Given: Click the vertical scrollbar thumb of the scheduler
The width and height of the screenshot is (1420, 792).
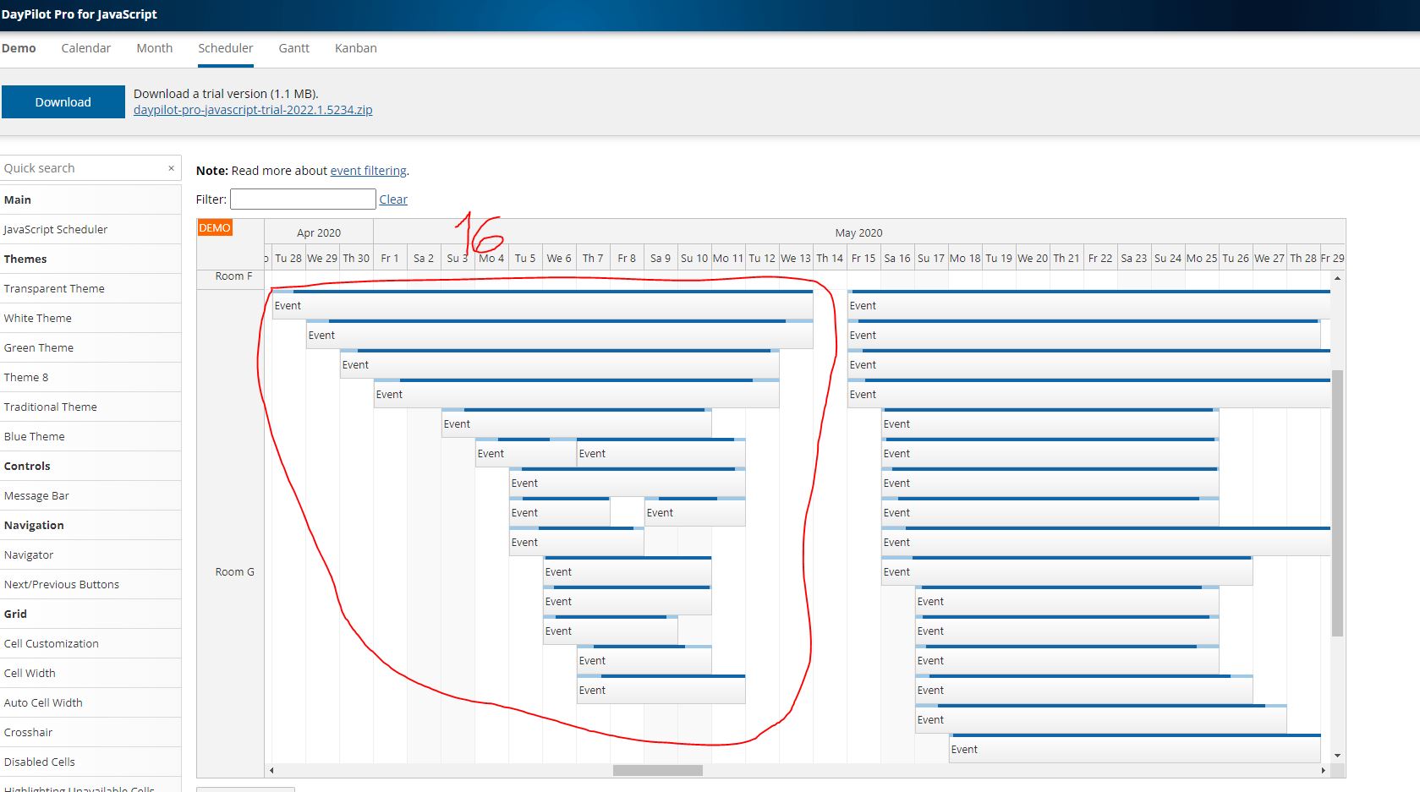Looking at the screenshot, I should pos(1337,503).
